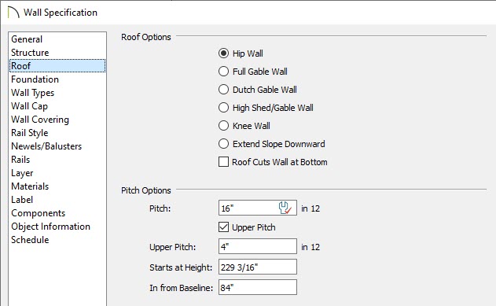The width and height of the screenshot is (496, 306).
Task: Open the Rail Style panel
Action: coord(57,133)
